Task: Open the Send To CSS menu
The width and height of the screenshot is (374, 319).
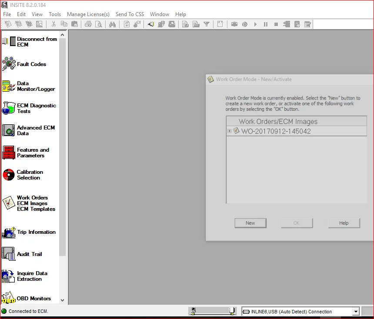Action: coord(130,14)
